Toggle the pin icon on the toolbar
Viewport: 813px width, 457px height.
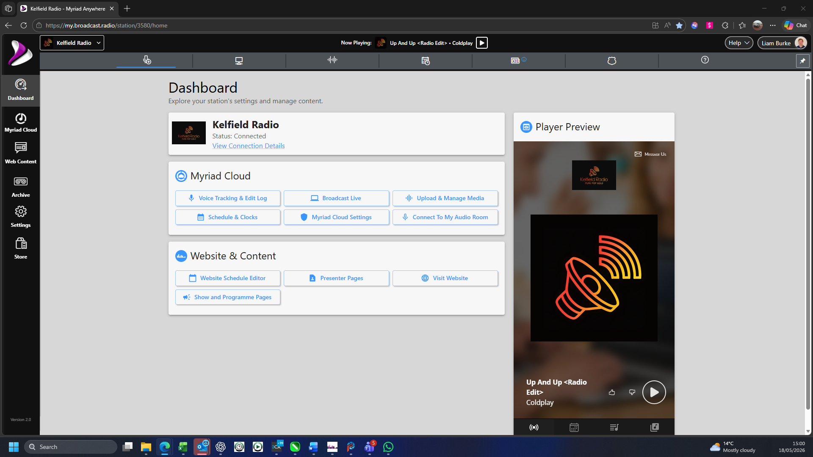coord(802,61)
